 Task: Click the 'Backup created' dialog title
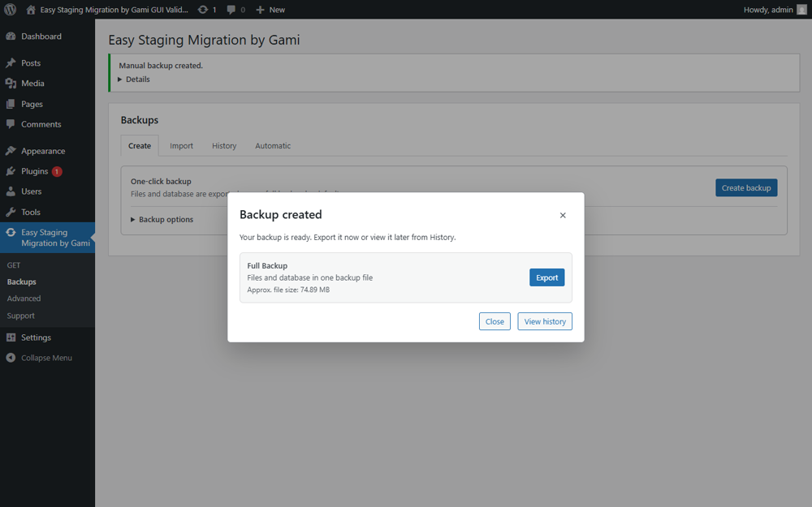click(x=281, y=215)
